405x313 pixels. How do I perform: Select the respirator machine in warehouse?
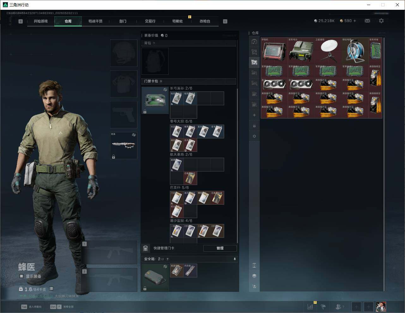point(274,51)
